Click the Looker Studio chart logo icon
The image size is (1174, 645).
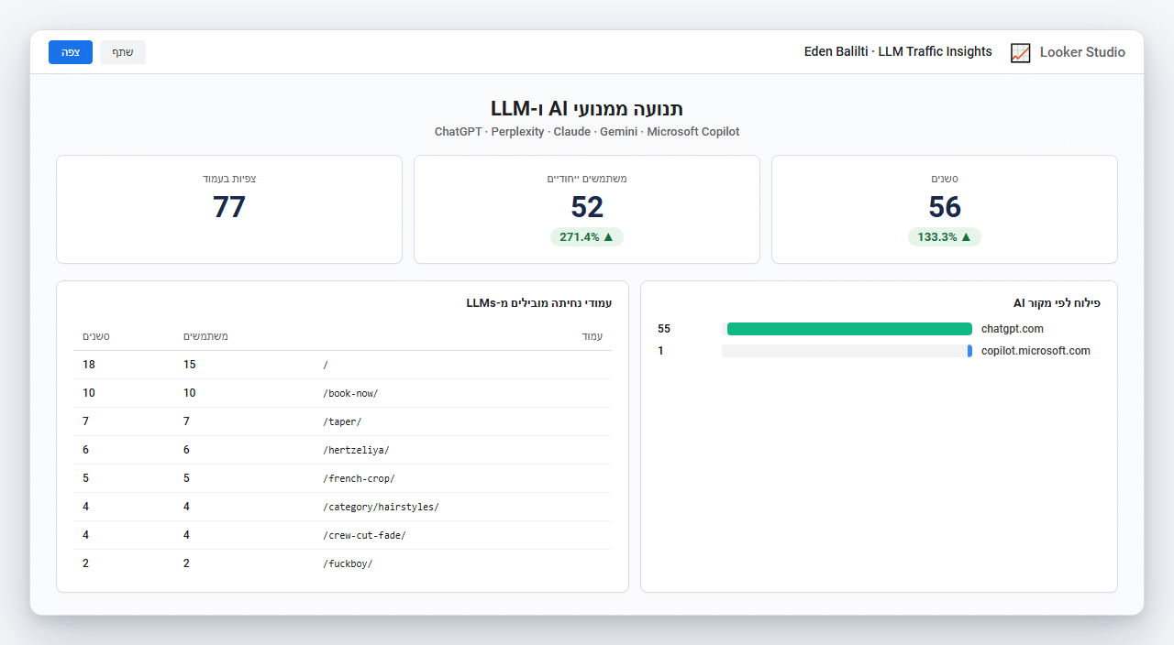(1021, 53)
